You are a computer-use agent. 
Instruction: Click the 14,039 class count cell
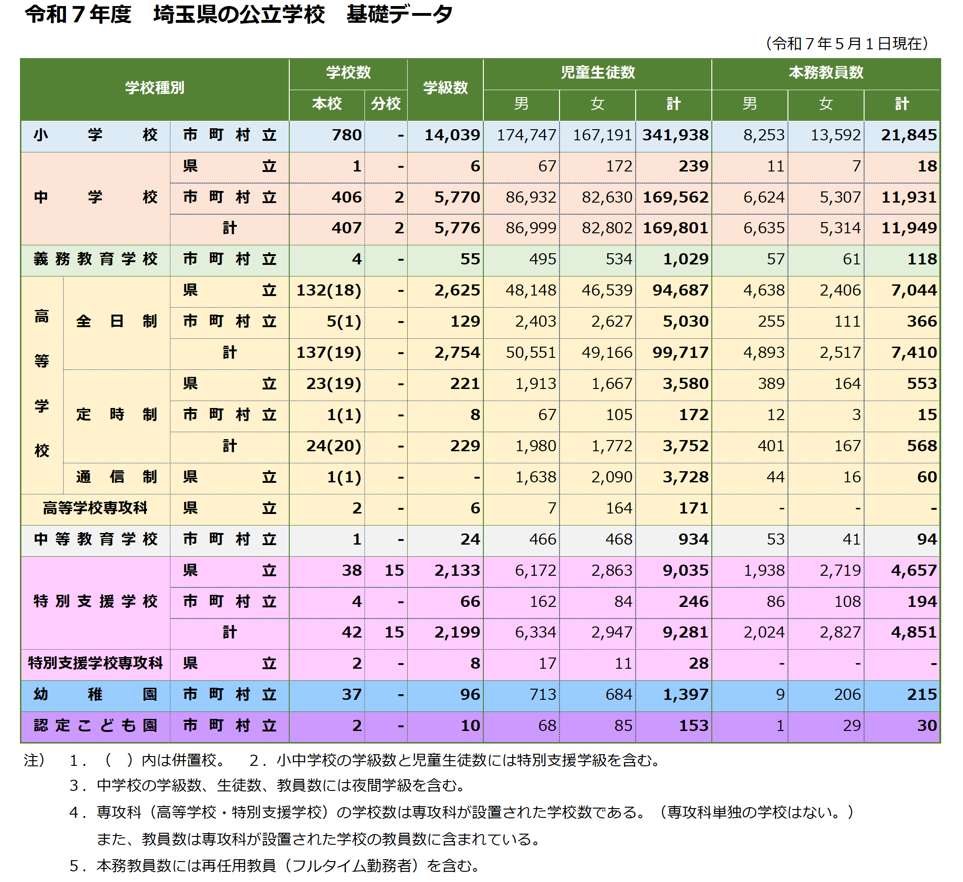(445, 135)
